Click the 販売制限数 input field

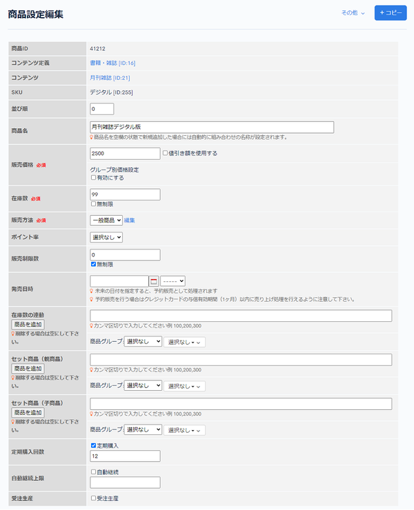pyautogui.click(x=125, y=255)
